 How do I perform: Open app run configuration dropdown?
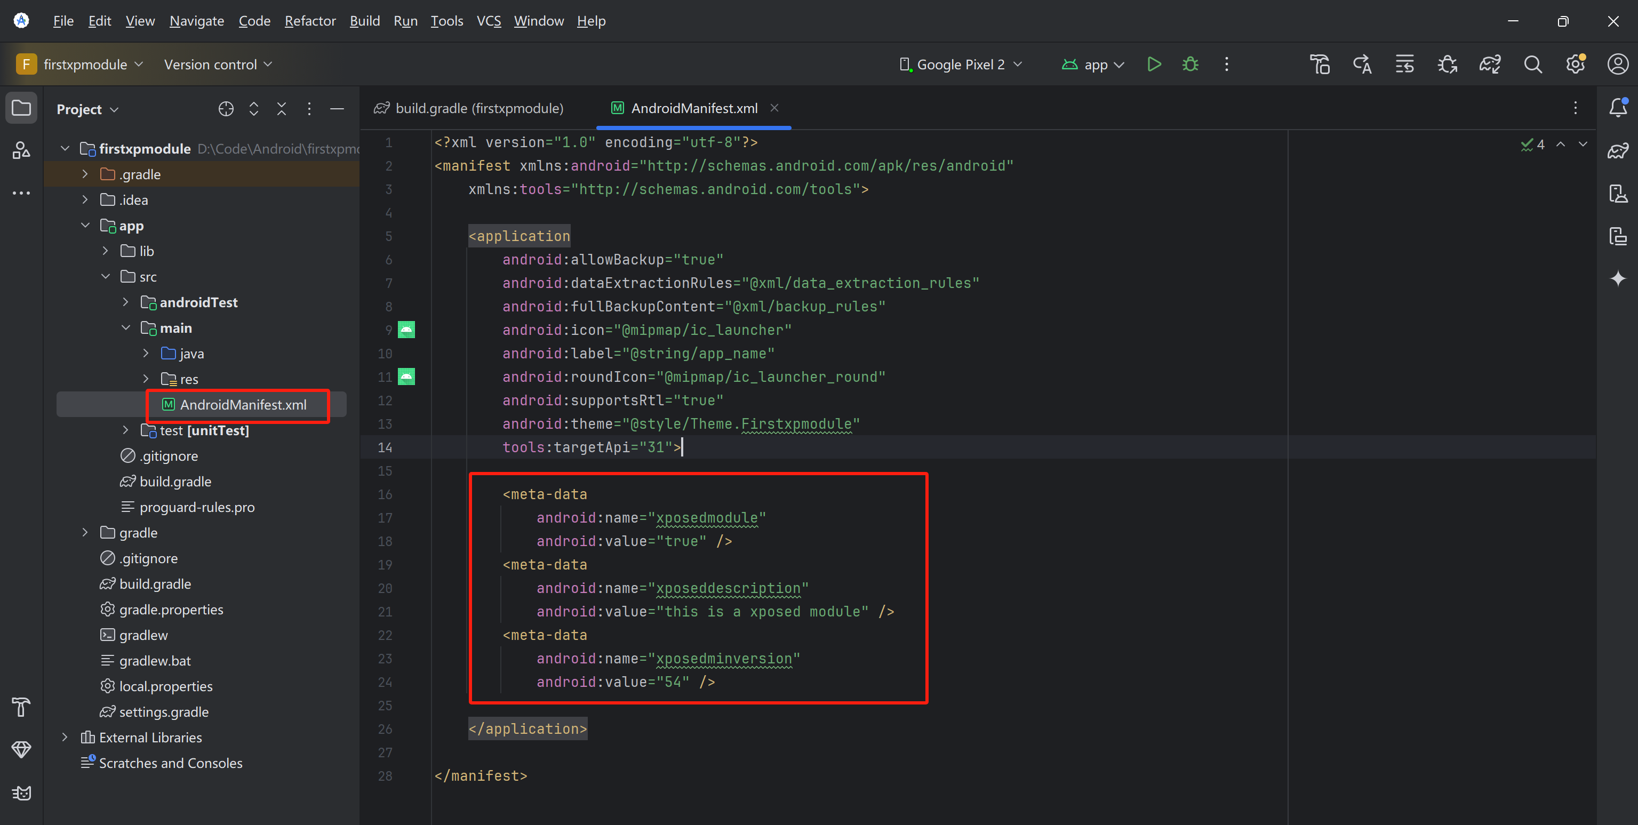[x=1094, y=64]
